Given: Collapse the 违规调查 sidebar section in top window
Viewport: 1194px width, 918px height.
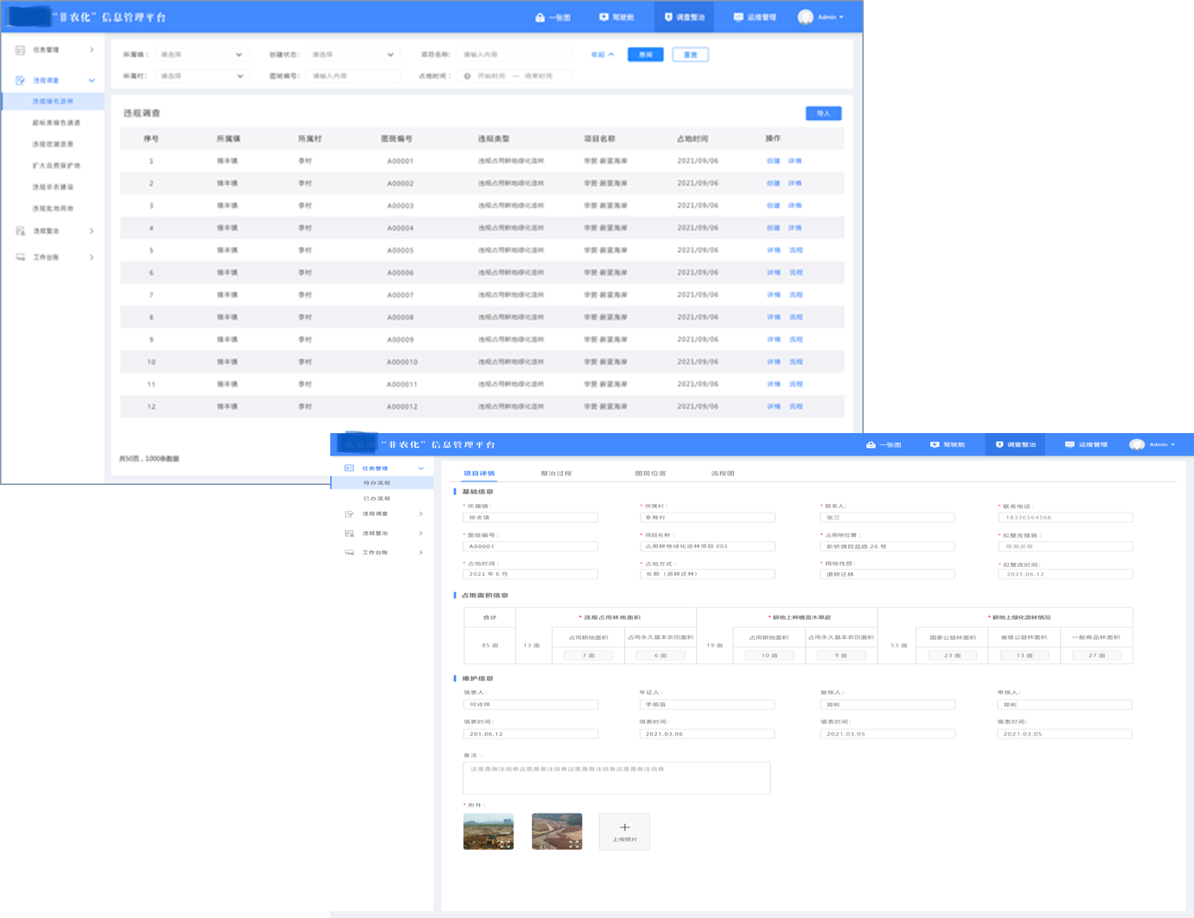Looking at the screenshot, I should point(92,80).
